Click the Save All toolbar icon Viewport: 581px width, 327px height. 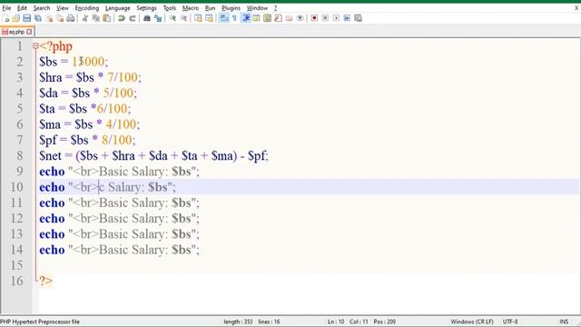pos(38,18)
